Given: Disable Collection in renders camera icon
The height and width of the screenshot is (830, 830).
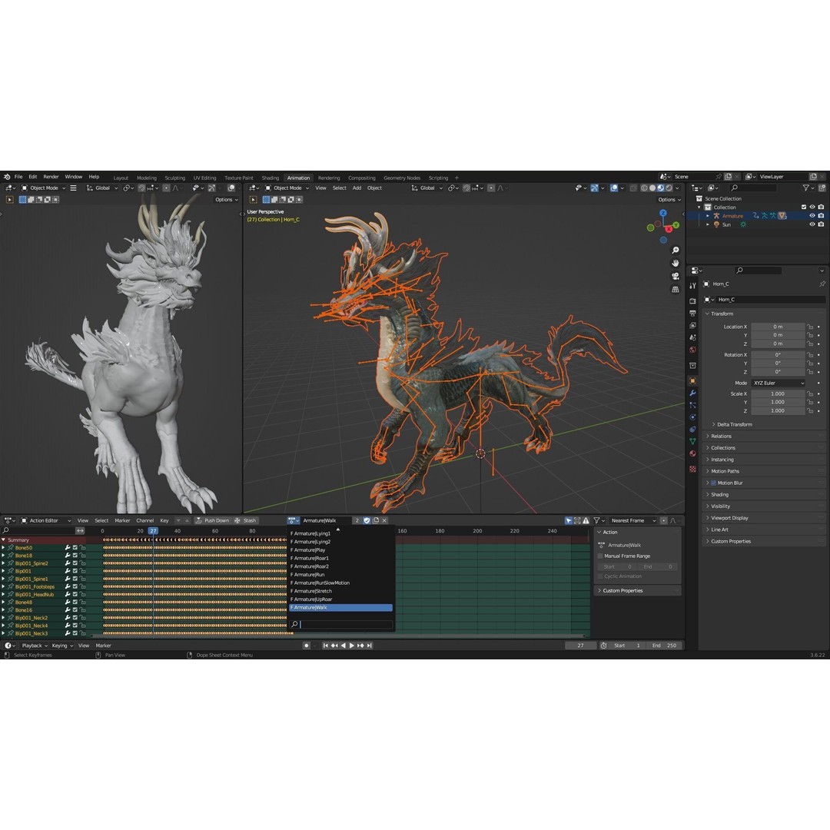Looking at the screenshot, I should (821, 207).
